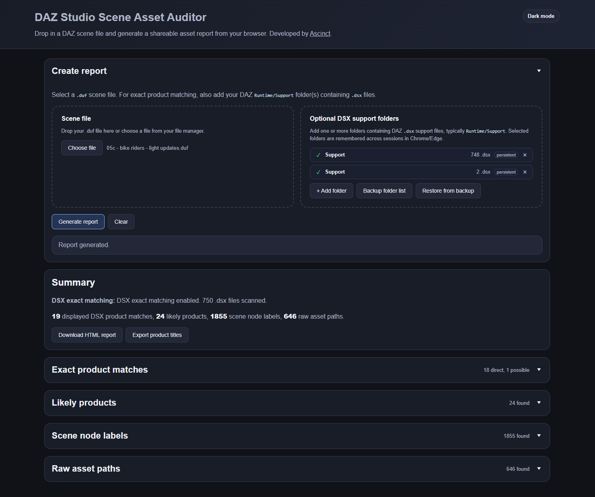The image size is (595, 497).
Task: Click the '18 direct, 1 possible' count
Action: (506, 370)
